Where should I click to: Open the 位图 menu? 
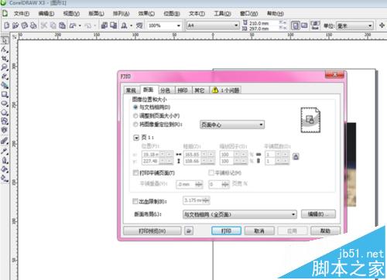pos(172,13)
